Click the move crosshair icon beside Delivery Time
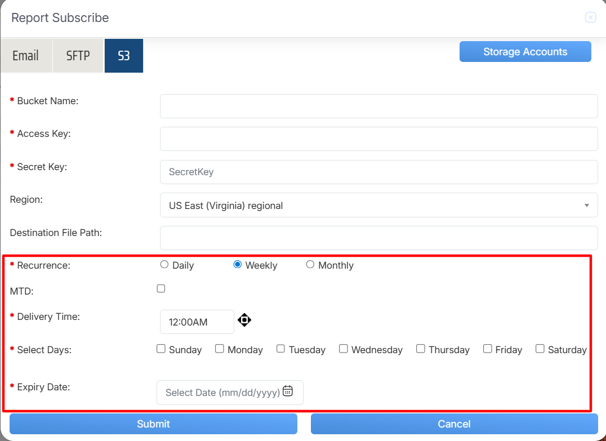 tap(244, 320)
